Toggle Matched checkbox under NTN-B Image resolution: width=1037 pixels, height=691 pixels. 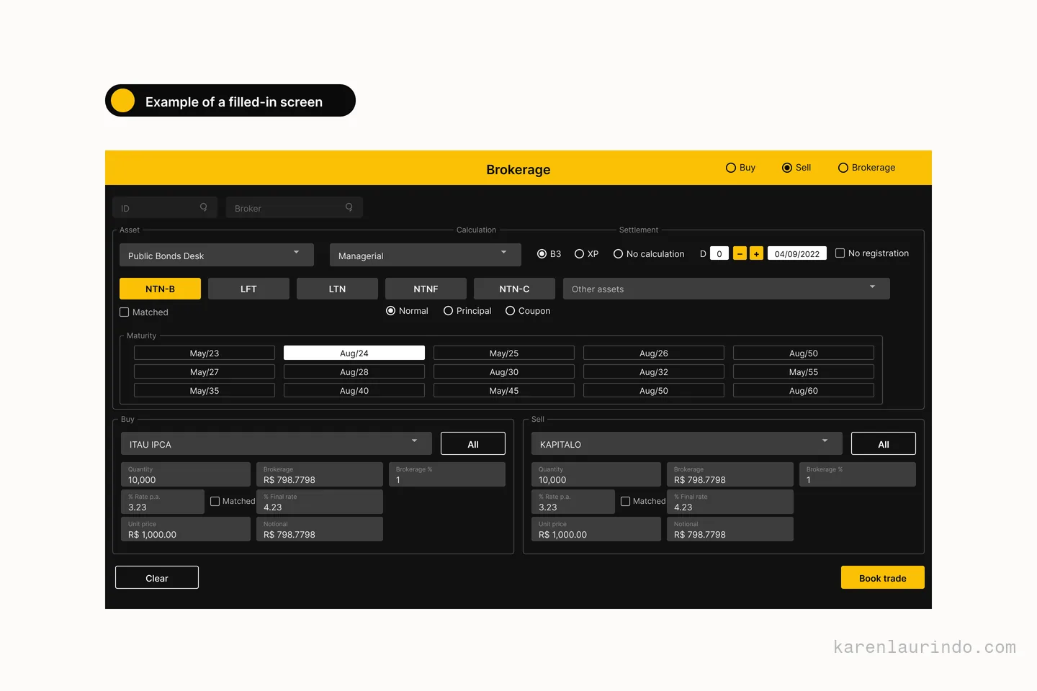click(125, 312)
